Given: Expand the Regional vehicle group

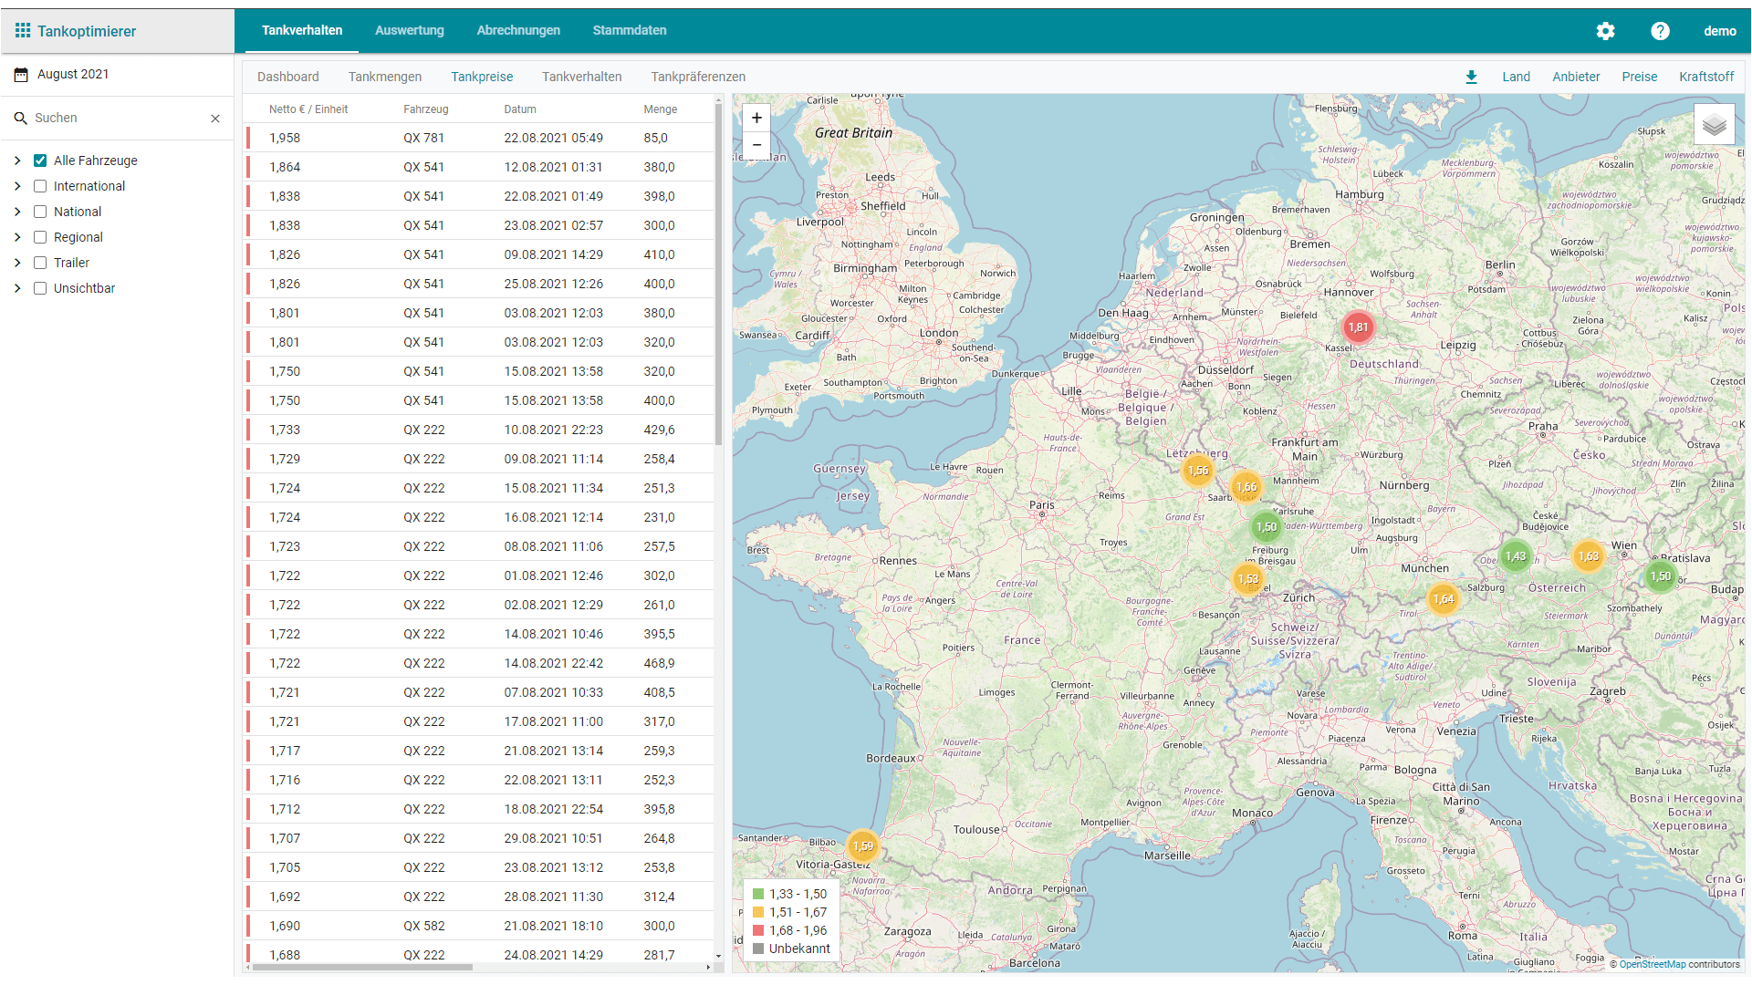Looking at the screenshot, I should coord(17,237).
